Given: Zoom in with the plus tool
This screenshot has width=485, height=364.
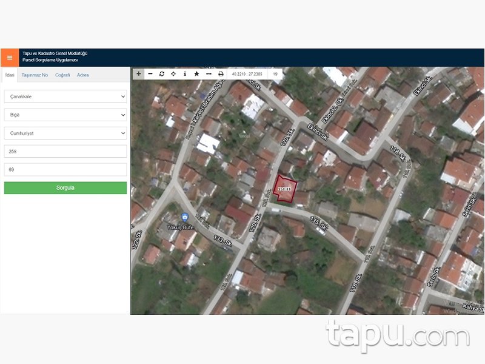Looking at the screenshot, I should point(139,73).
